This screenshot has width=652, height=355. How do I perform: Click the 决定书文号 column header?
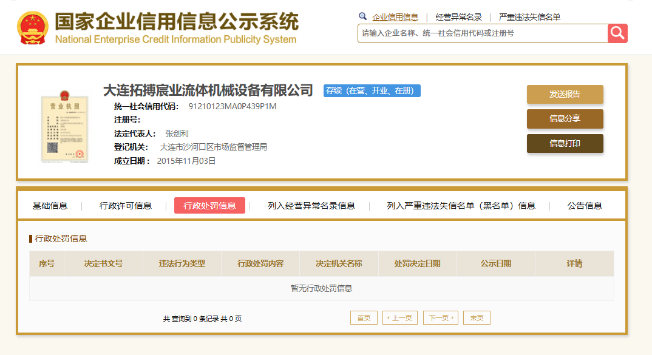tap(104, 263)
